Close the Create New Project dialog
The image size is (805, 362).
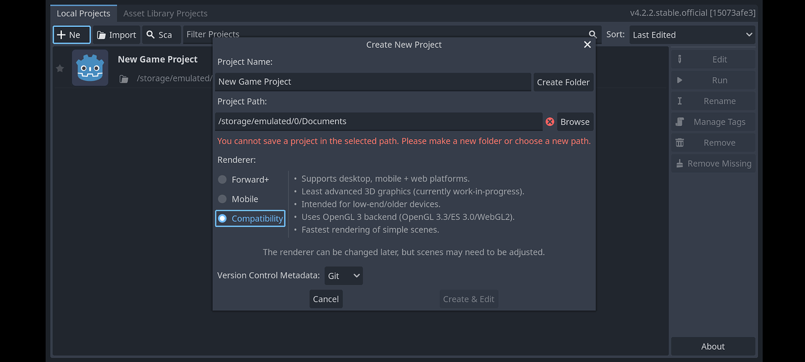[x=587, y=45]
